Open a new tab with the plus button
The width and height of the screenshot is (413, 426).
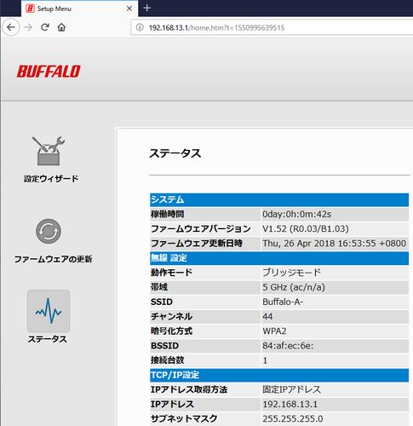[x=146, y=9]
